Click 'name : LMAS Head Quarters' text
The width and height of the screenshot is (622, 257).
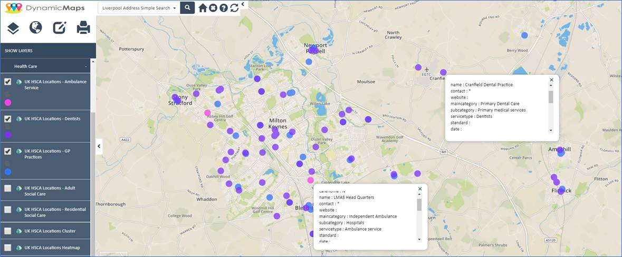(347, 197)
